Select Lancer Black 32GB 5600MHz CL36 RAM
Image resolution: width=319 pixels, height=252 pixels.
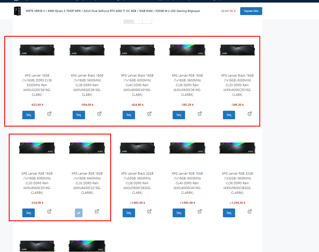click(x=129, y=213)
